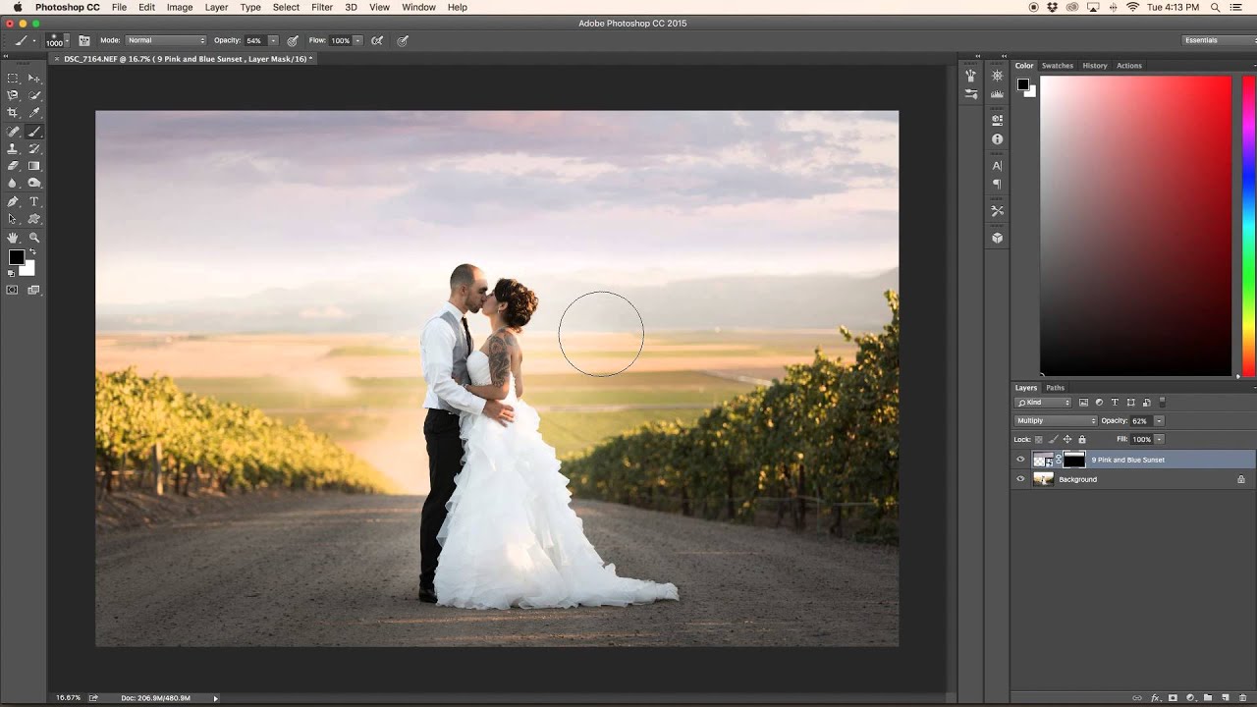Viewport: 1257px width, 707px height.
Task: Select the Sponge tool
Action: (34, 183)
